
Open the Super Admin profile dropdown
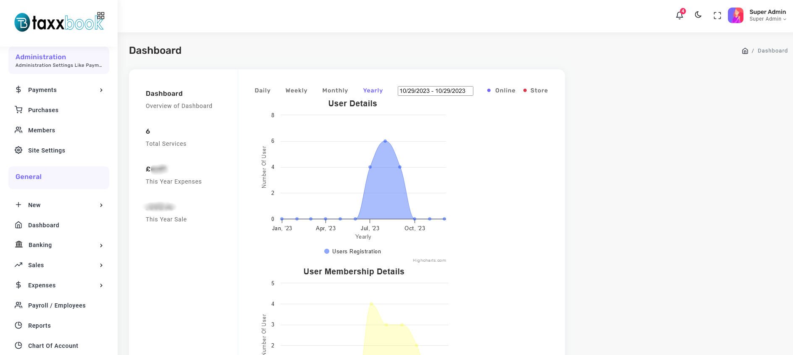[767, 16]
